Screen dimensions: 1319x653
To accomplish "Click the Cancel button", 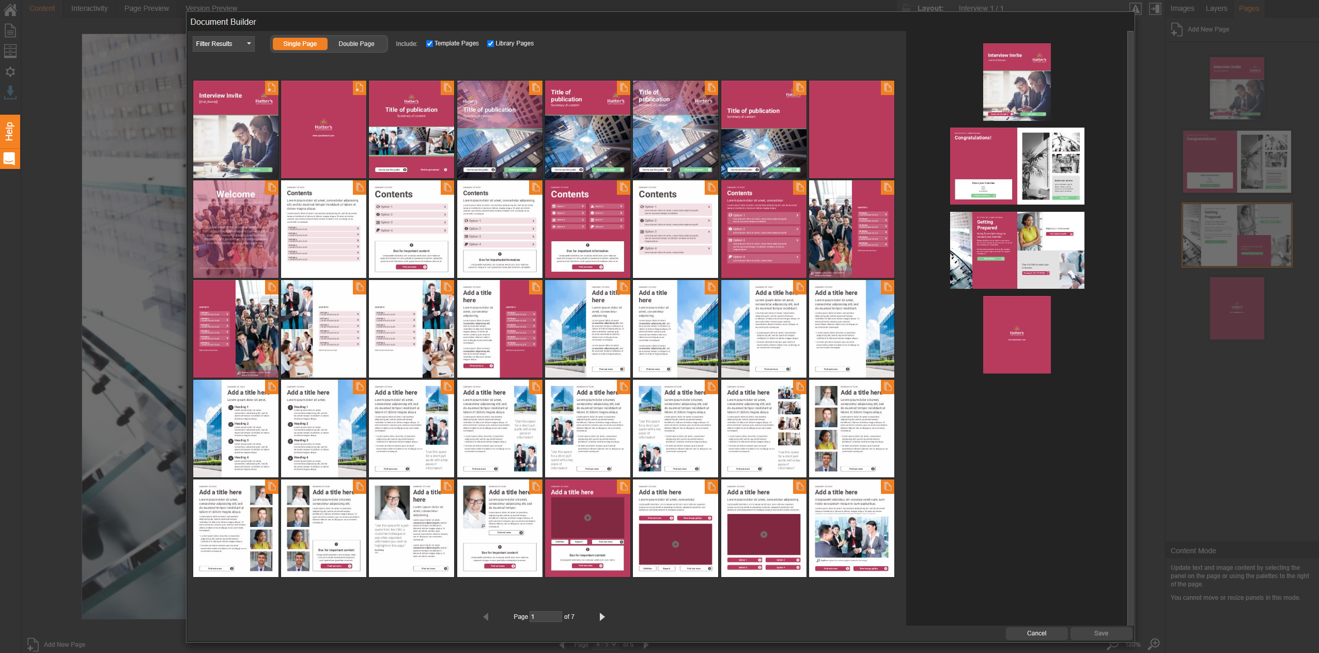I will tap(1036, 633).
